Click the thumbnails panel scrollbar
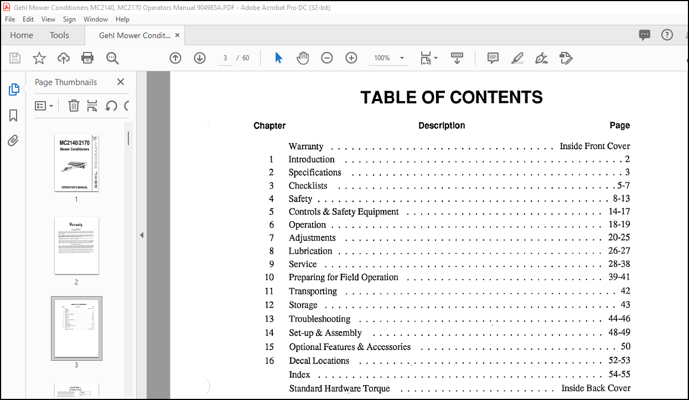The width and height of the screenshot is (689, 400). (128, 138)
